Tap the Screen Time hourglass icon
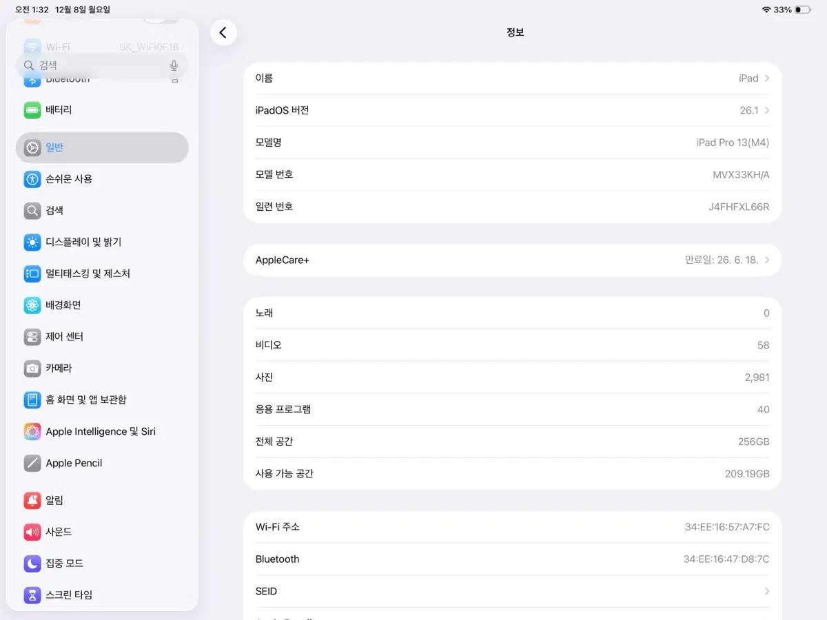 (32, 595)
